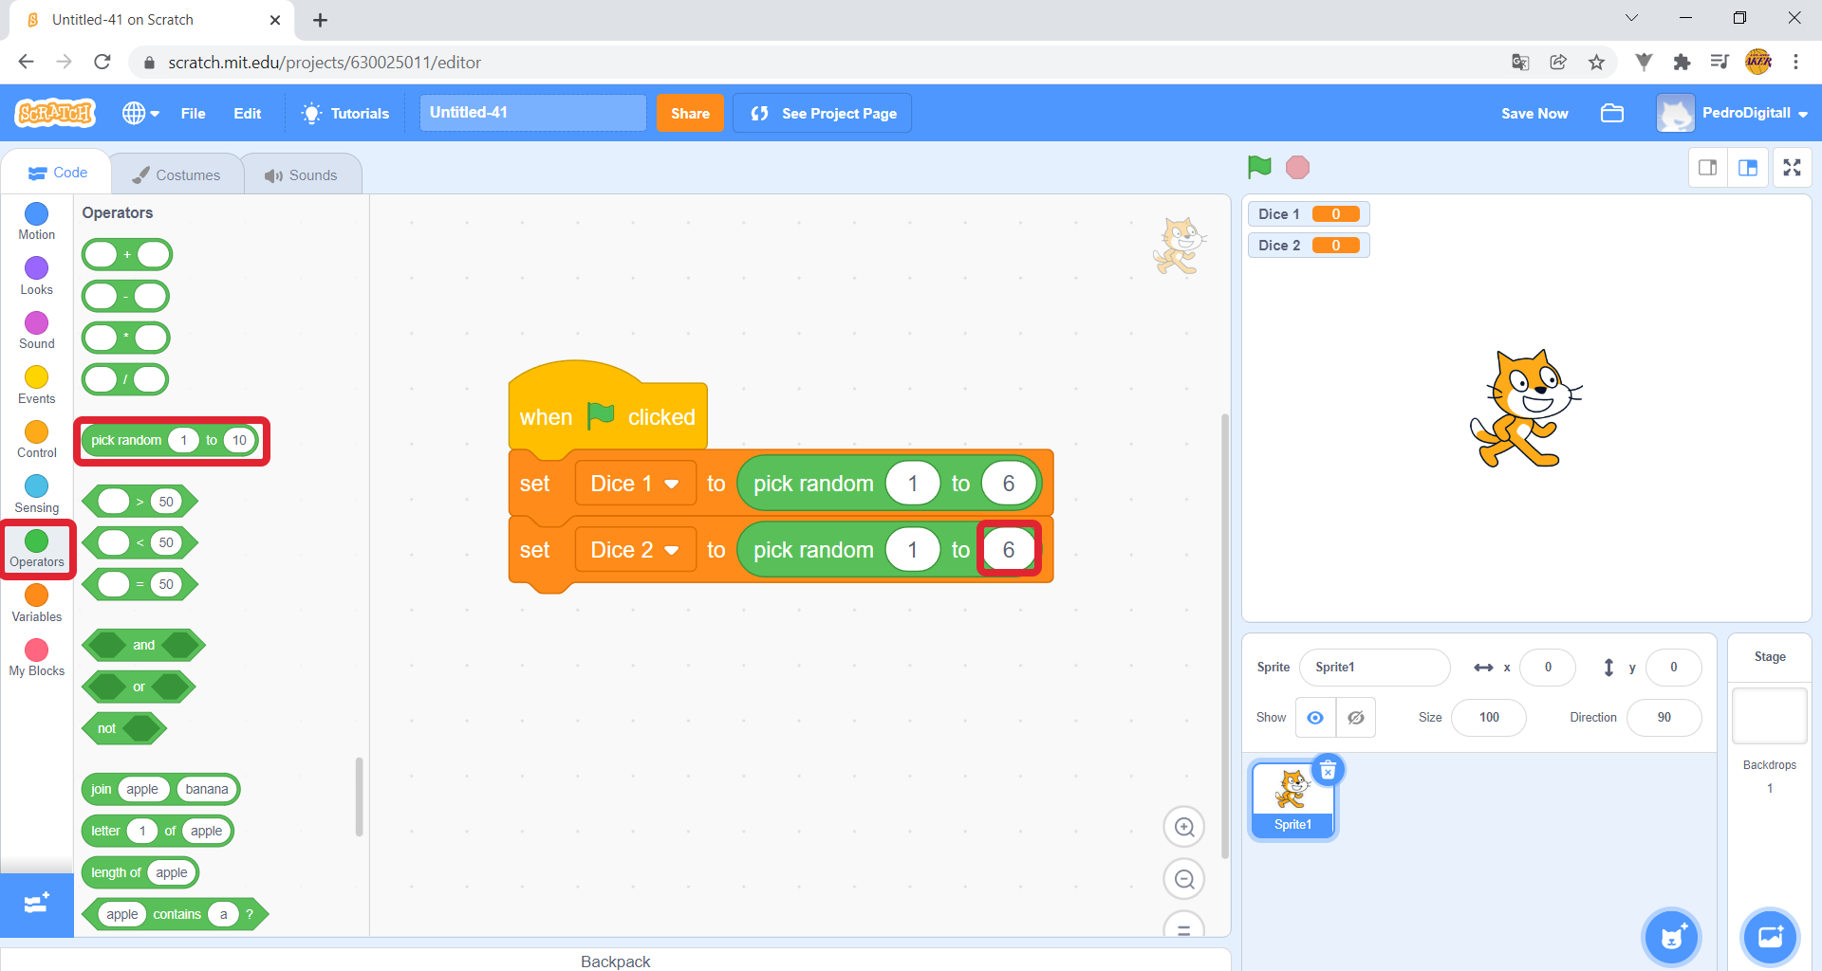Viewport: 1822px width, 971px height.
Task: Open the Edit menu
Action: pyautogui.click(x=248, y=113)
